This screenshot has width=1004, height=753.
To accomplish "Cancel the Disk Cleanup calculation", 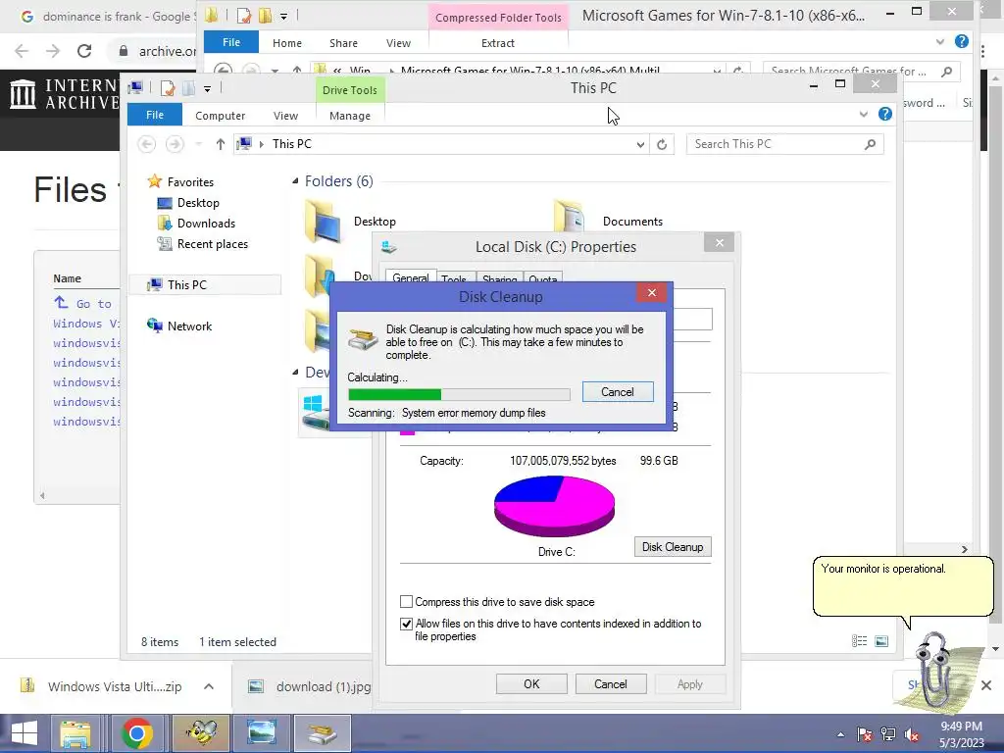I will [618, 392].
